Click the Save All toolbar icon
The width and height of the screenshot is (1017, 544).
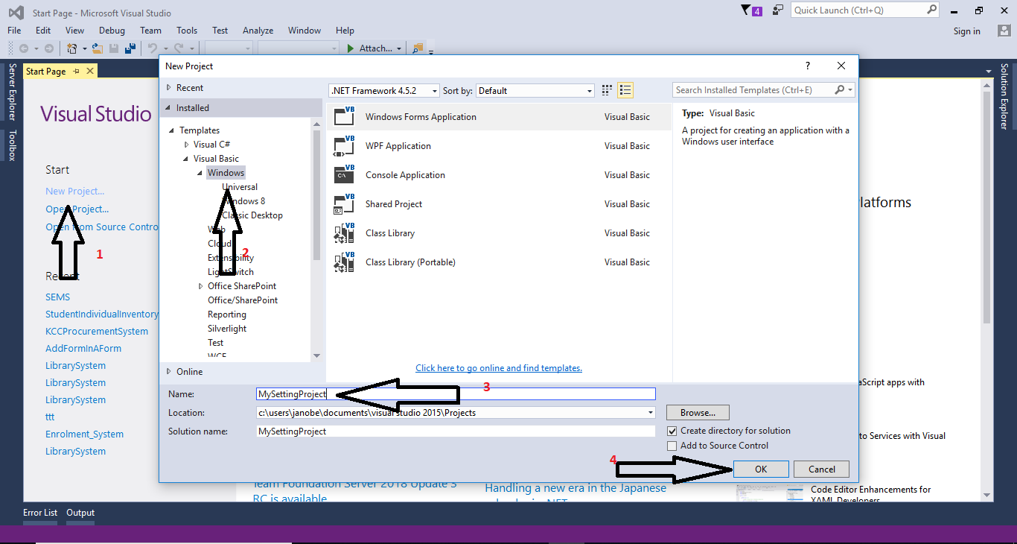click(x=130, y=48)
